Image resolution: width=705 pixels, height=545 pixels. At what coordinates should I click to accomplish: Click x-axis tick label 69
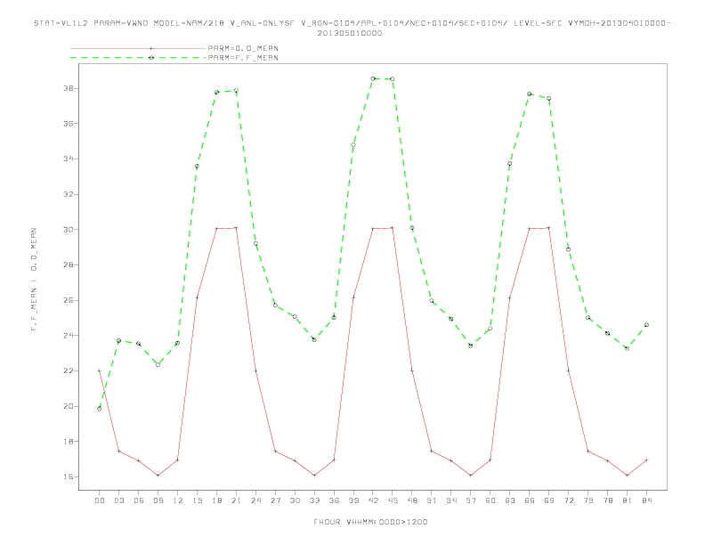coord(549,500)
